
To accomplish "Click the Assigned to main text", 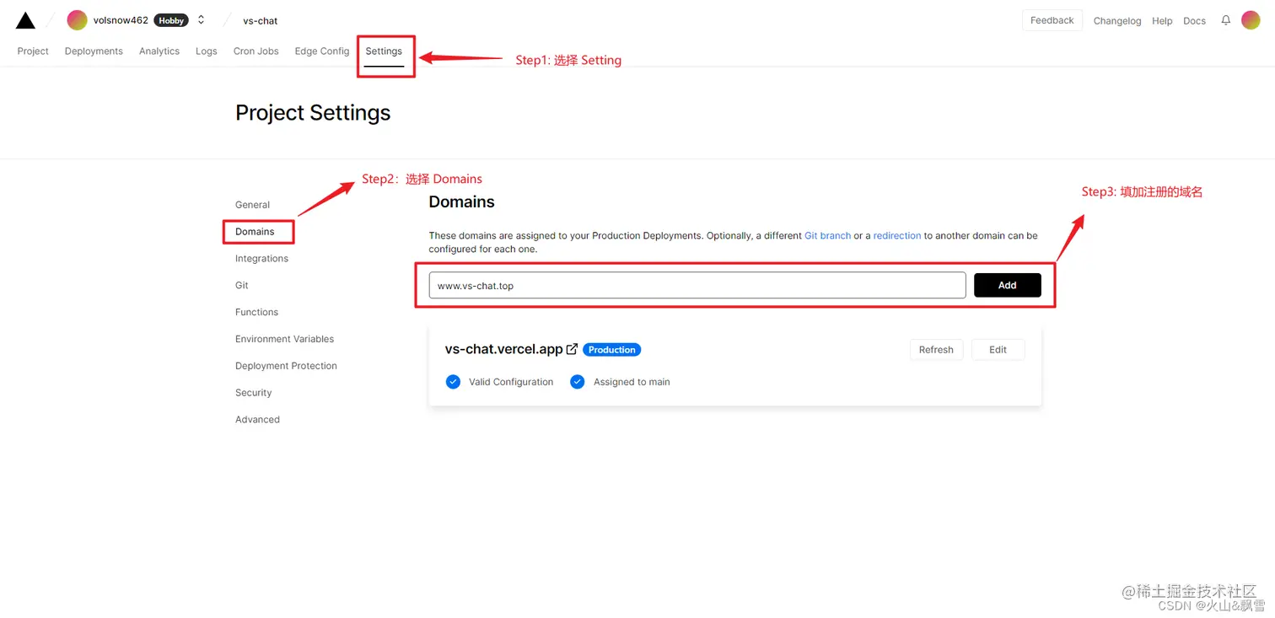I will click(632, 382).
